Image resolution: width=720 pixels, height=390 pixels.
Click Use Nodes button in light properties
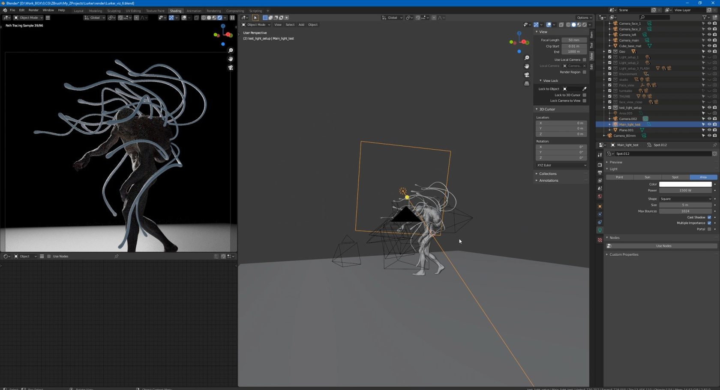(663, 246)
